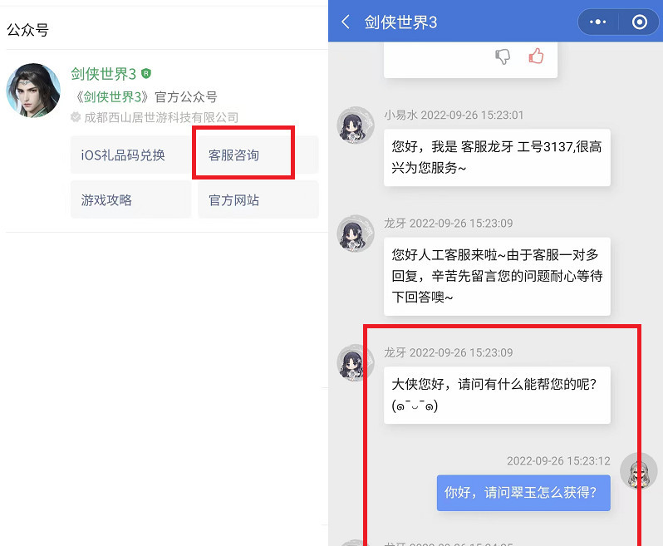
Task: Select 客服咨询 menu entry
Action: tap(233, 155)
